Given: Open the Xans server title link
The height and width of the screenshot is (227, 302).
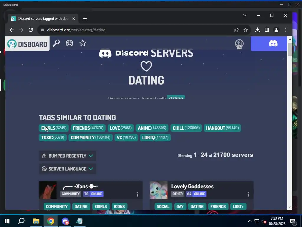Looking at the screenshot, I should [81, 187].
